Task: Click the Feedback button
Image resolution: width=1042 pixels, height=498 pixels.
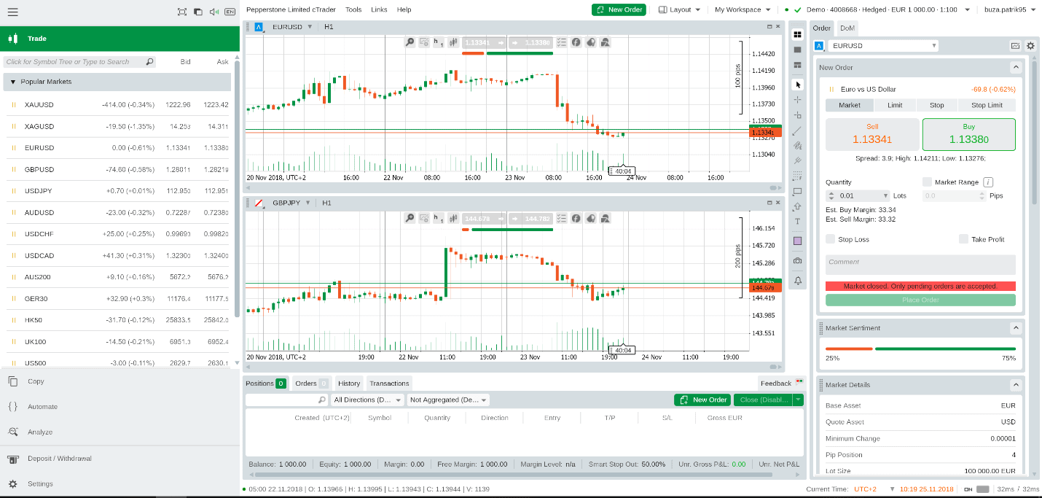Action: pyautogui.click(x=781, y=383)
